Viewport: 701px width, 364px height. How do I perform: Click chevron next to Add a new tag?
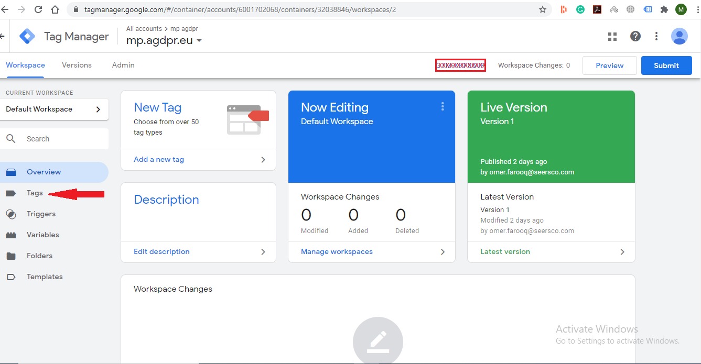pyautogui.click(x=263, y=160)
